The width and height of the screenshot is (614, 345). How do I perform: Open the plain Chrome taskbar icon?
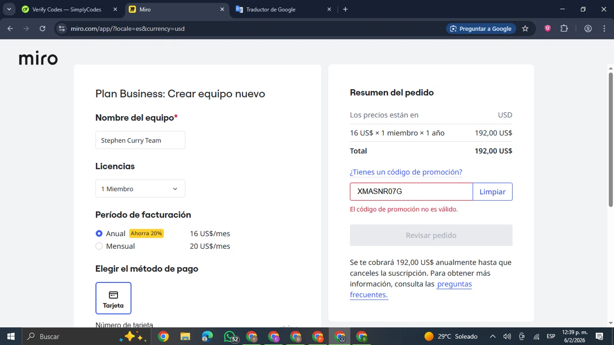tap(163, 336)
